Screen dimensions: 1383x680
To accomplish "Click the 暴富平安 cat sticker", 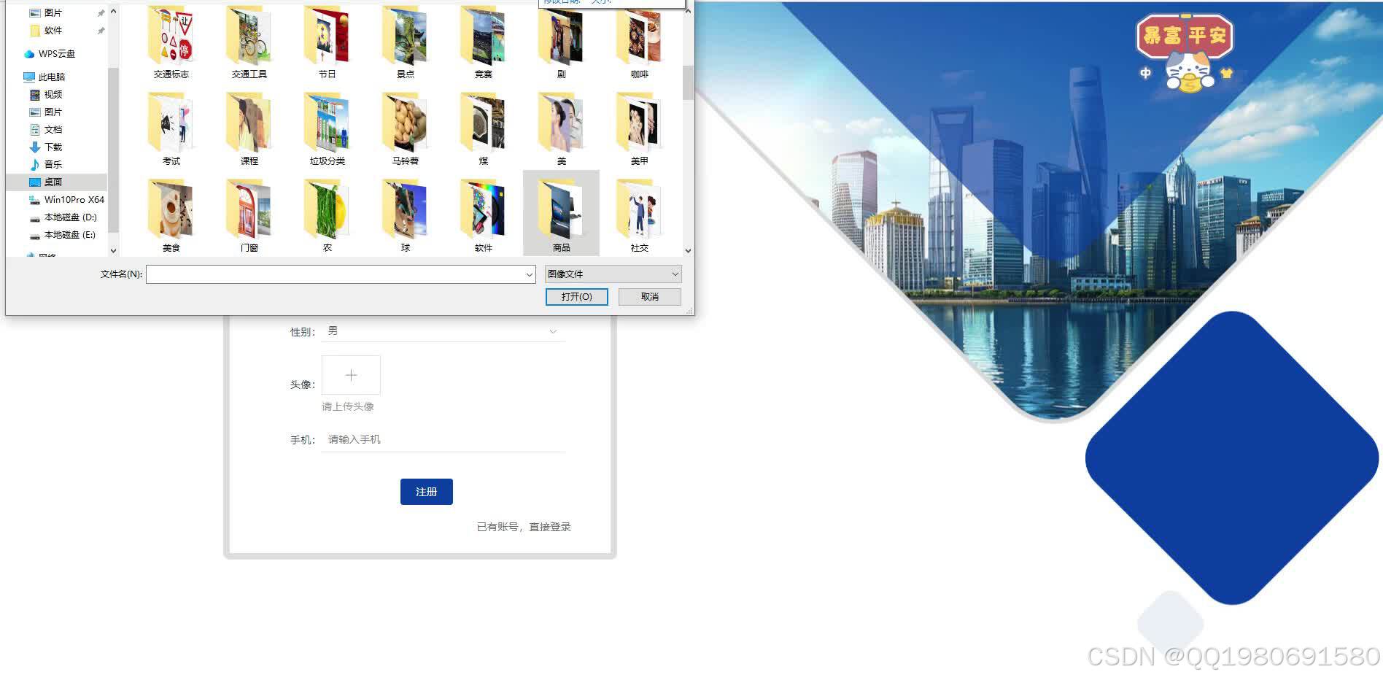I will point(1185,53).
